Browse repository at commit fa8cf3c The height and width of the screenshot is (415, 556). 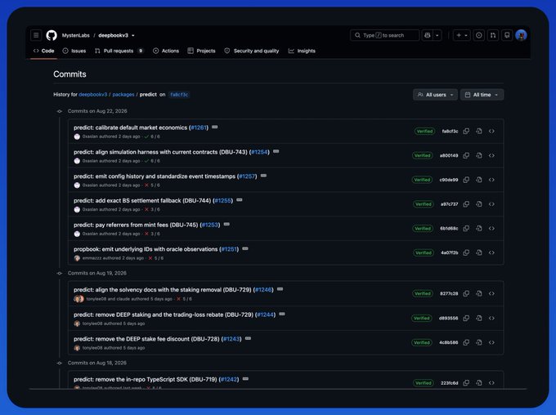pos(491,132)
